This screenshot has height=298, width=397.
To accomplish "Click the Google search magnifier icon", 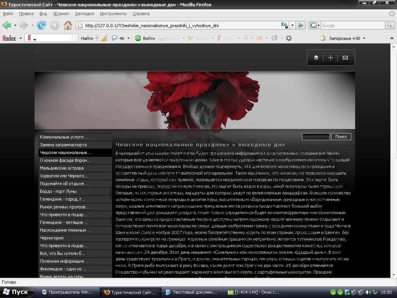I will click(389, 25).
